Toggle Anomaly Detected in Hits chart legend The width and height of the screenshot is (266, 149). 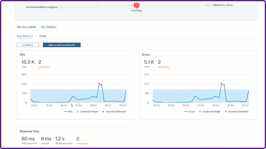click(114, 111)
